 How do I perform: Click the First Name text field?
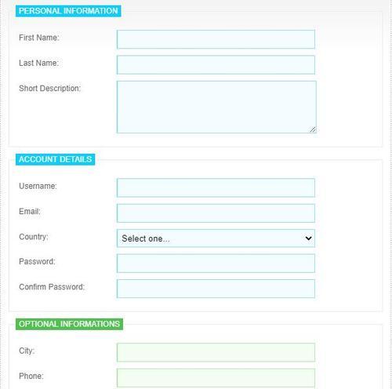tap(216, 39)
